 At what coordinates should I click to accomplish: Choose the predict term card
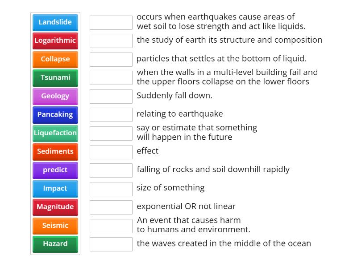coord(55,170)
